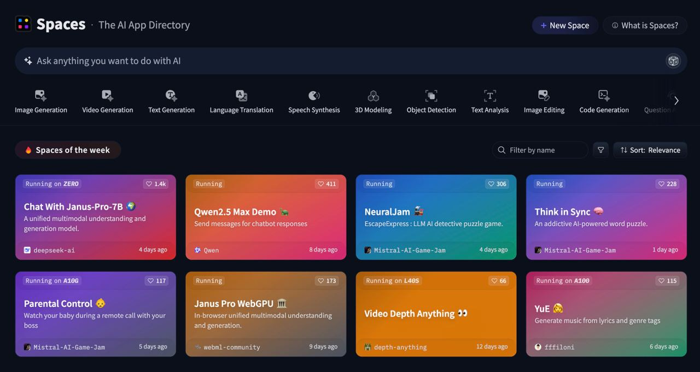This screenshot has width=700, height=372.
Task: Open Parental Control space card
Action: point(96,314)
